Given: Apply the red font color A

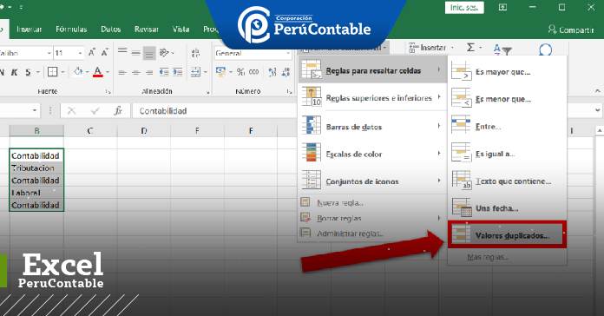Looking at the screenshot, I should coord(98,72).
